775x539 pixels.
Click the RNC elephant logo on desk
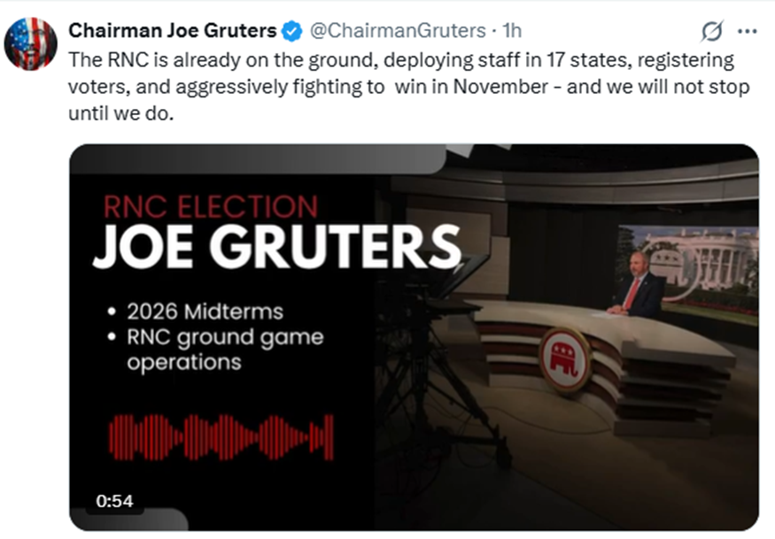tap(565, 360)
